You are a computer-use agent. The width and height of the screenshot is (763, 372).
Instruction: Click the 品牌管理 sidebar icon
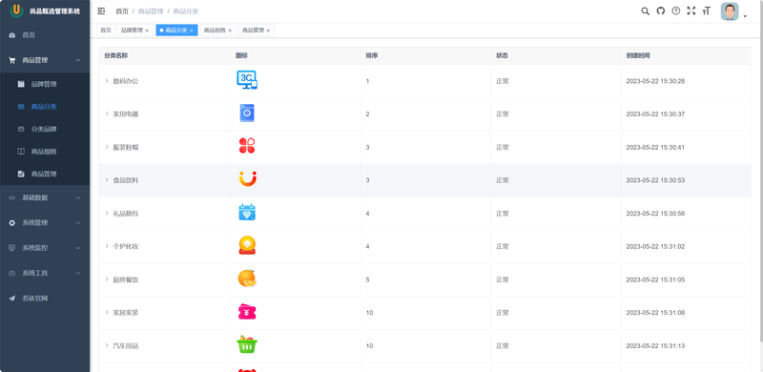(x=21, y=84)
